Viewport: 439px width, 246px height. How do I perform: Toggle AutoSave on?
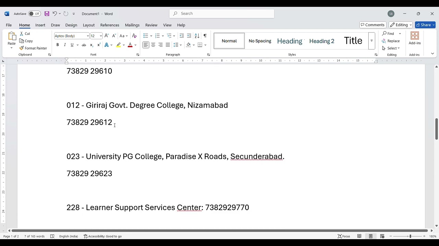coord(34,14)
